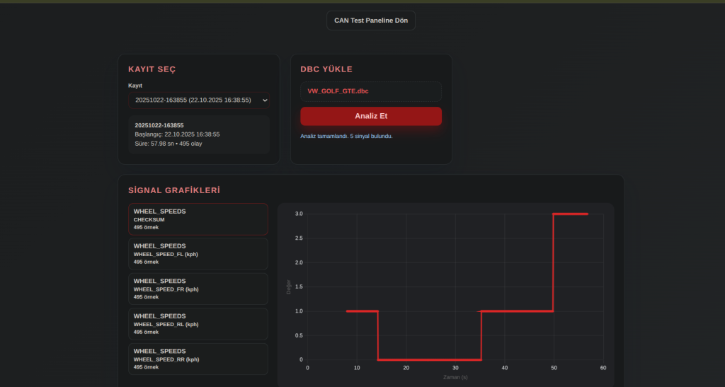Click the Değer y-axis label

click(x=289, y=287)
